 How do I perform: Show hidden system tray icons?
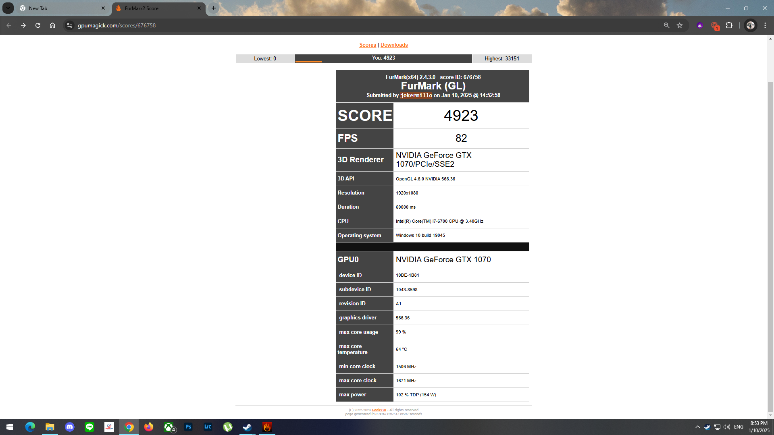pos(697,427)
